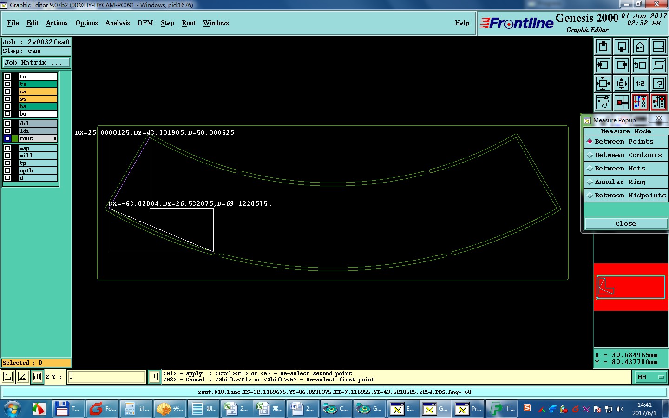
Task: Click the diagonal arrow icon beside XY
Action: 8,377
